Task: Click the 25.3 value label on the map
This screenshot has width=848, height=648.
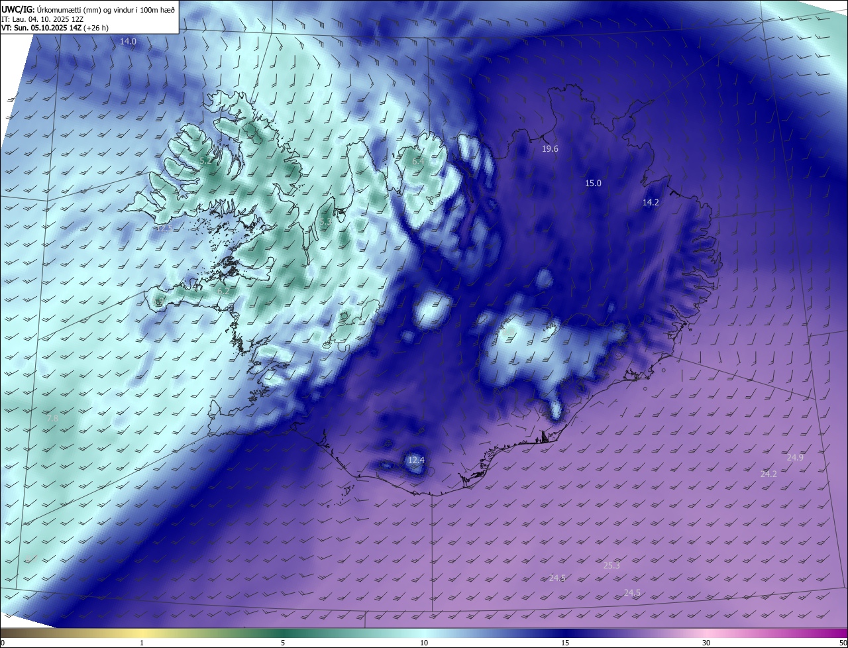Action: pos(611,565)
